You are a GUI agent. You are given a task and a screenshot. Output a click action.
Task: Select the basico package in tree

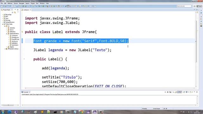click(x=11, y=30)
